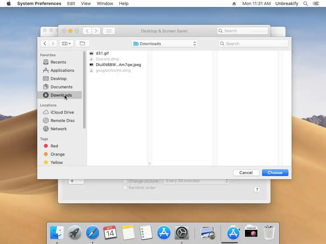Viewport: 326px width, 244px height.
Task: Open the help question mark button
Action: [x=257, y=190]
